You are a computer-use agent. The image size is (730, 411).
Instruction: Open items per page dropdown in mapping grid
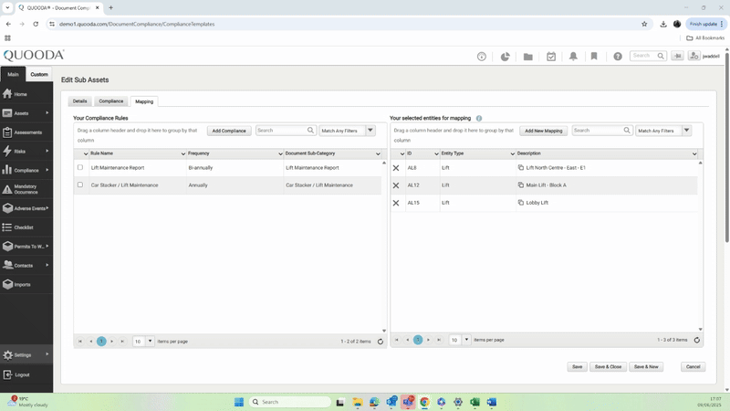466,340
